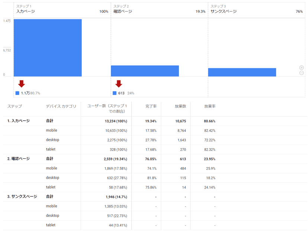Select the ユーザー数 column header
The image size is (308, 231).
pos(107,109)
